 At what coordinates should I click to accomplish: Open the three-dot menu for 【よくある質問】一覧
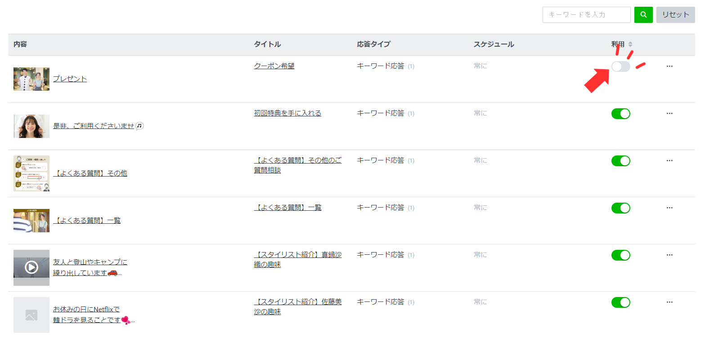pos(669,208)
